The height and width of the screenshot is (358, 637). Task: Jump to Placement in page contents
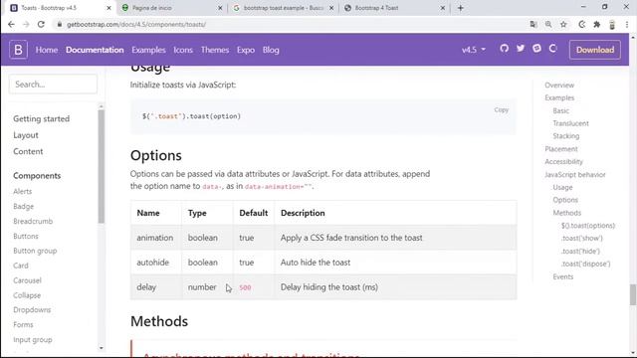(561, 149)
